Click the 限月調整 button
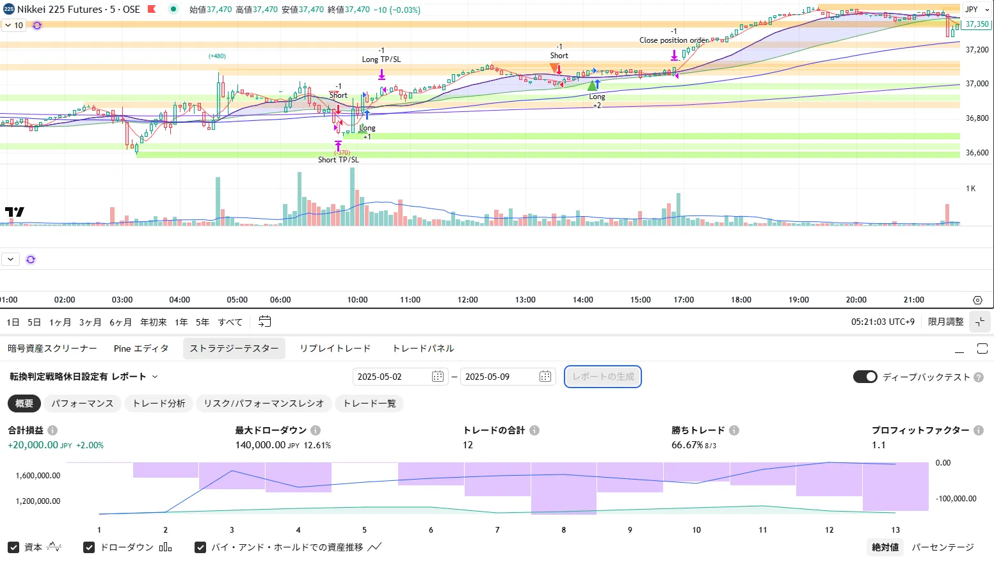Screen dimensions: 994x564 pyautogui.click(x=946, y=322)
